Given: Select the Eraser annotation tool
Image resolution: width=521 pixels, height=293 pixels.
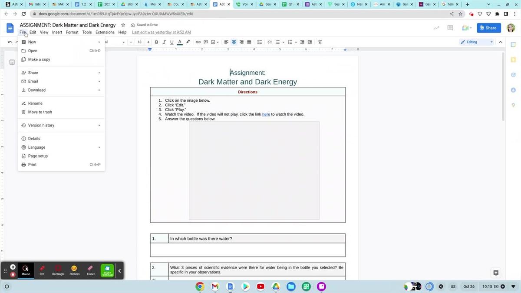Looking at the screenshot, I should tap(90, 270).
